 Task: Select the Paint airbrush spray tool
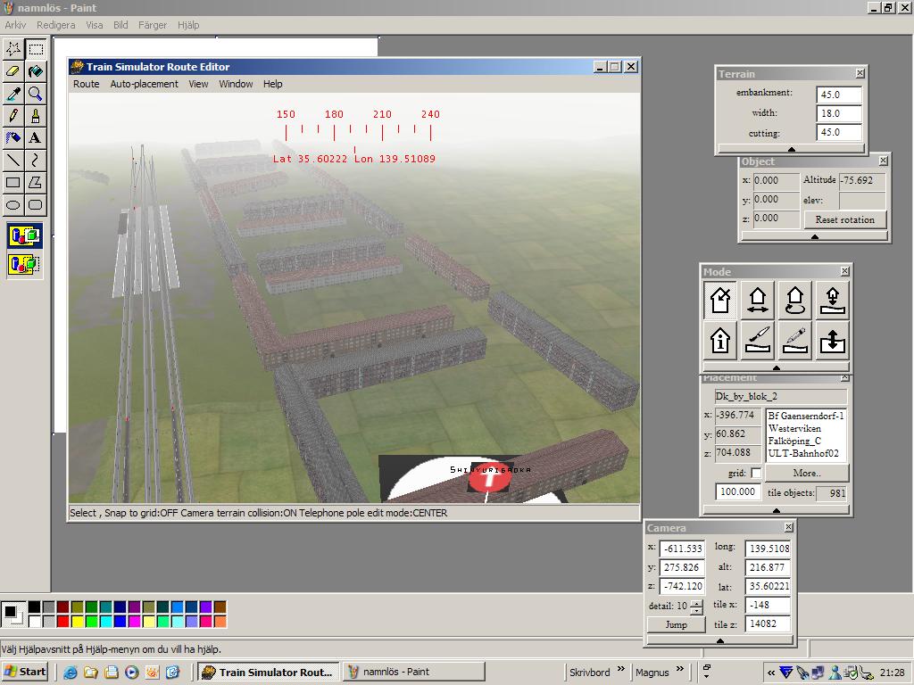pyautogui.click(x=13, y=138)
